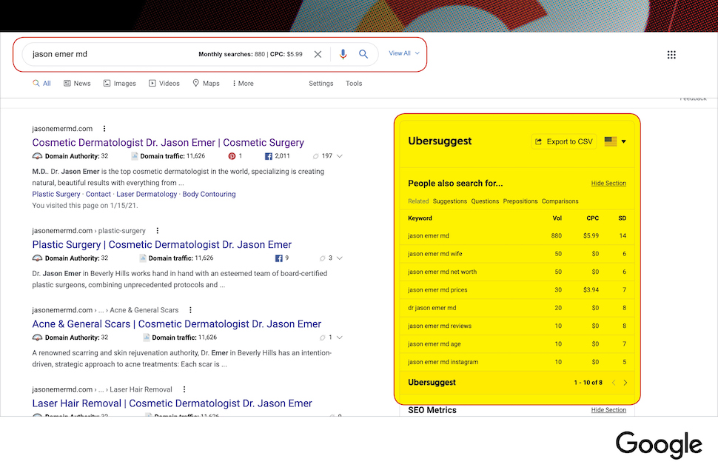Follow the Laser Dermatology sitelink
718x473 pixels.
147,194
